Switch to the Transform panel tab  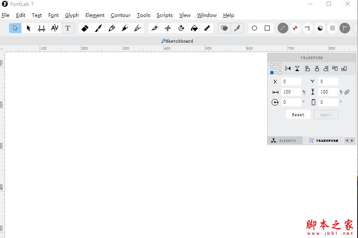[x=323, y=140]
